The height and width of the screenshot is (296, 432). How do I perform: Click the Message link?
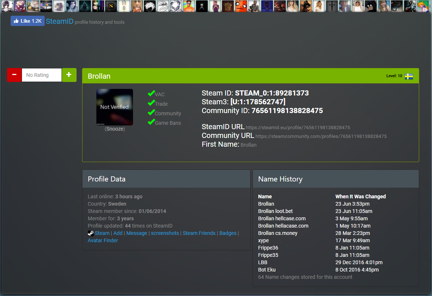click(137, 233)
